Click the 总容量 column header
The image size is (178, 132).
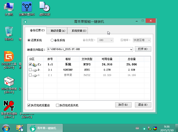(132, 59)
